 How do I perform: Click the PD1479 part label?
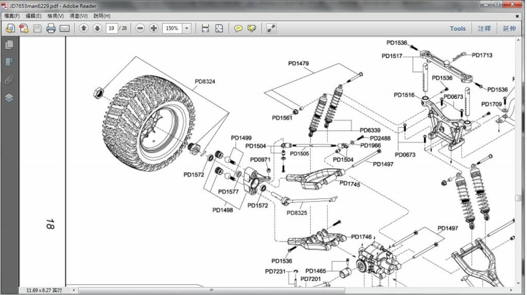tap(298, 63)
